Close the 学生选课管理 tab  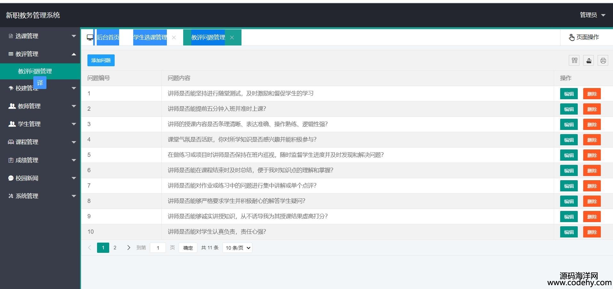(174, 37)
